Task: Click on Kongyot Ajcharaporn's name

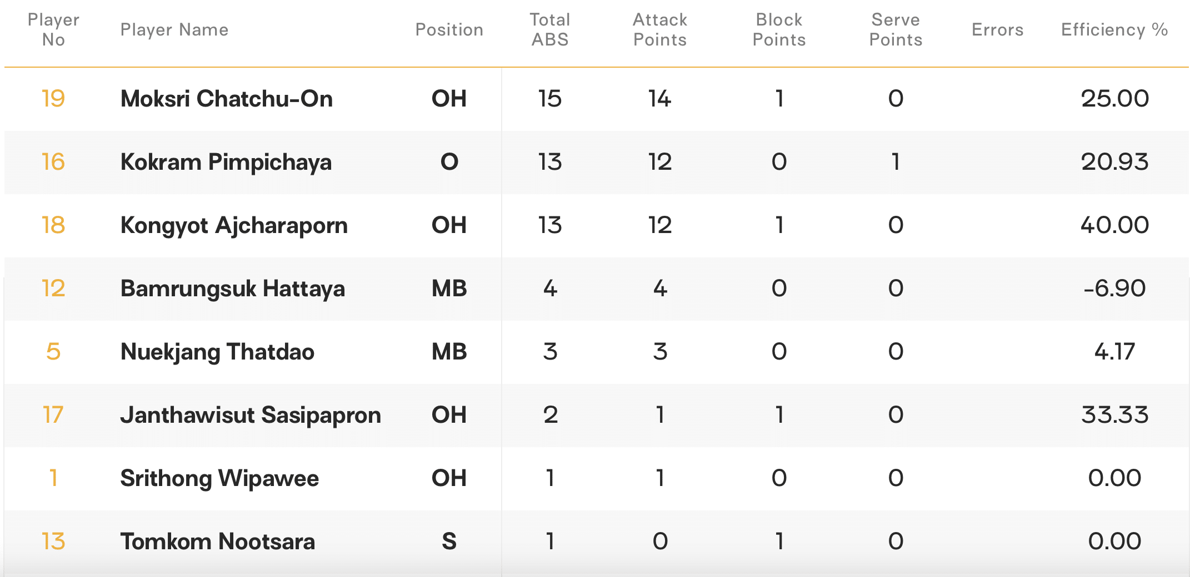Action: (234, 225)
